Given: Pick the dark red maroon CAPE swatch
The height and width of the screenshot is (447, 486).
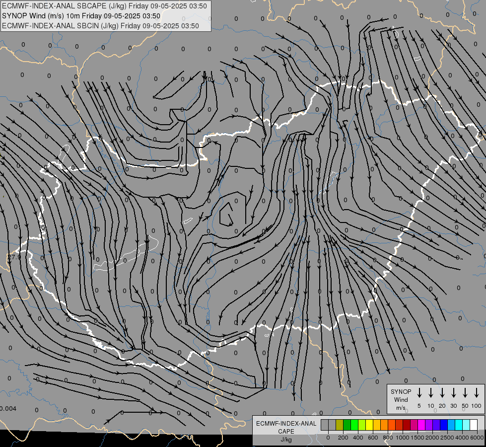Looking at the screenshot, I should [x=407, y=425].
